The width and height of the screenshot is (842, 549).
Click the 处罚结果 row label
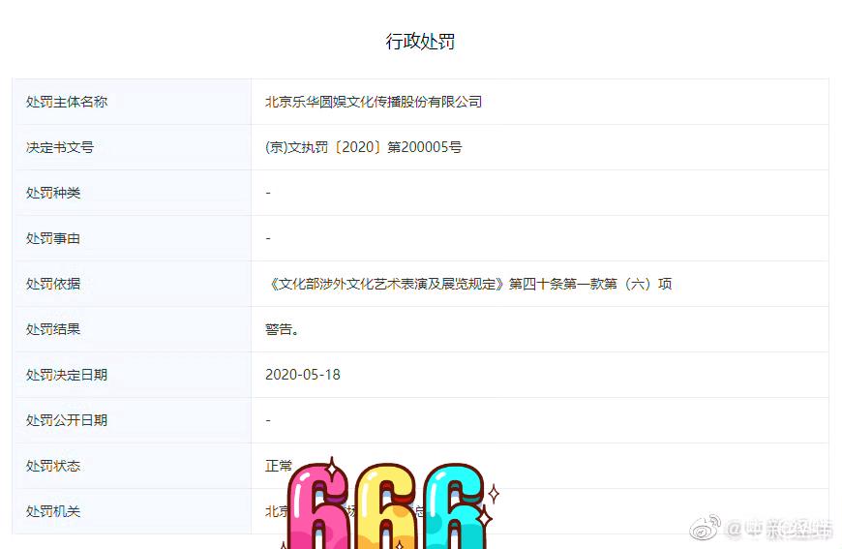53,329
